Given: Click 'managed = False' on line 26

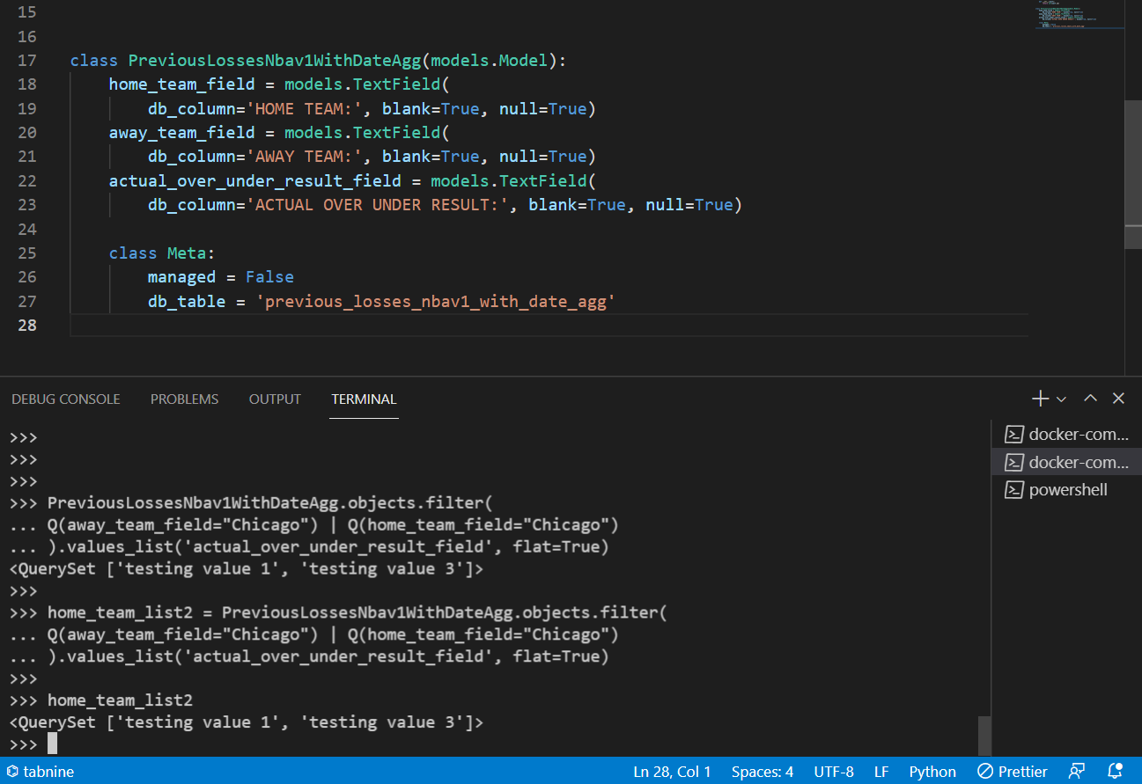Looking at the screenshot, I should 221,277.
